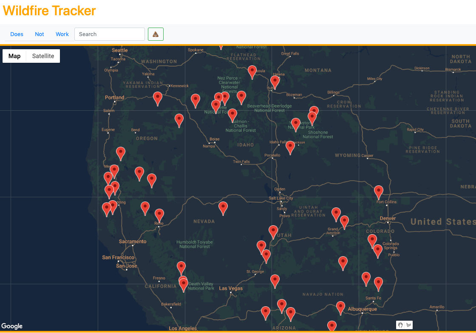The image size is (476, 333).
Task: Open the Work link in the navbar
Action: pos(62,34)
